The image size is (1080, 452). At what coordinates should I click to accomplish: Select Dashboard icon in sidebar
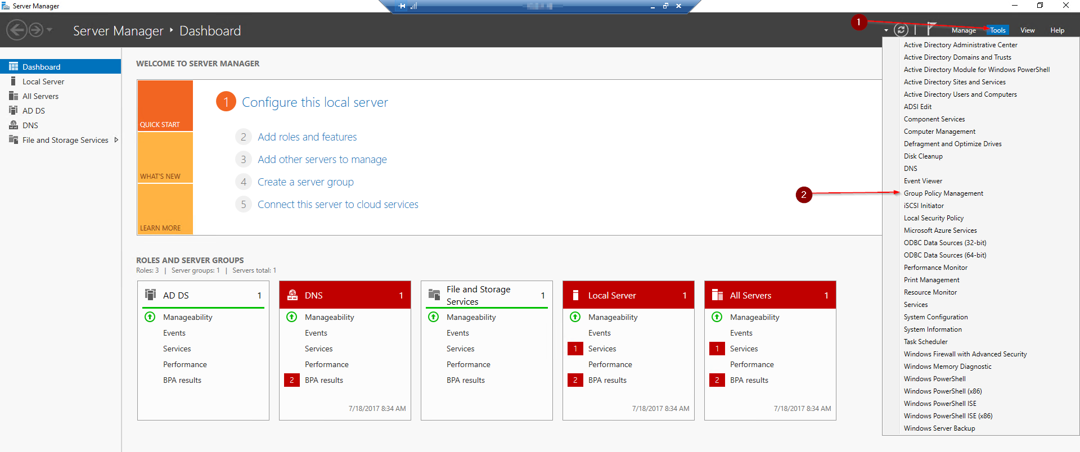pos(13,66)
